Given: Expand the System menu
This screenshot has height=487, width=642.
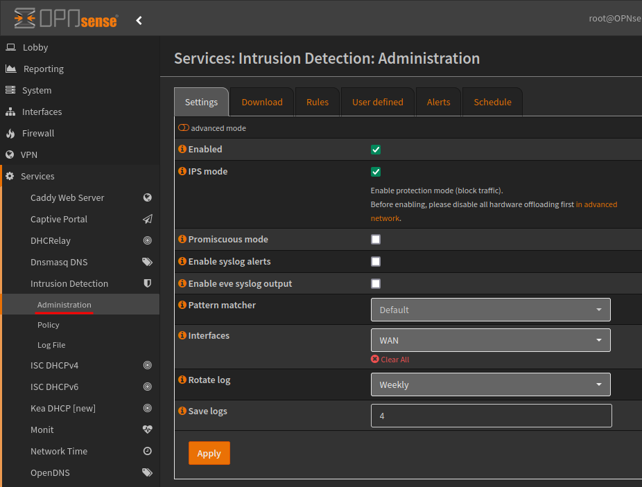Looking at the screenshot, I should coord(80,91).
